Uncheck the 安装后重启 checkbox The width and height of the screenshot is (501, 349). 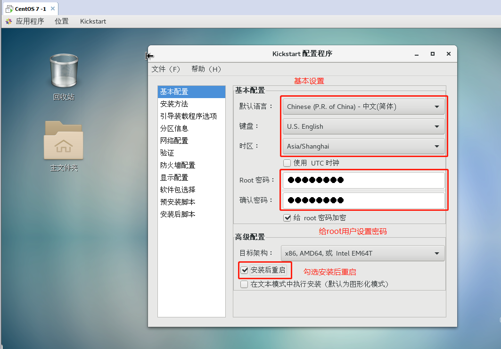click(244, 270)
